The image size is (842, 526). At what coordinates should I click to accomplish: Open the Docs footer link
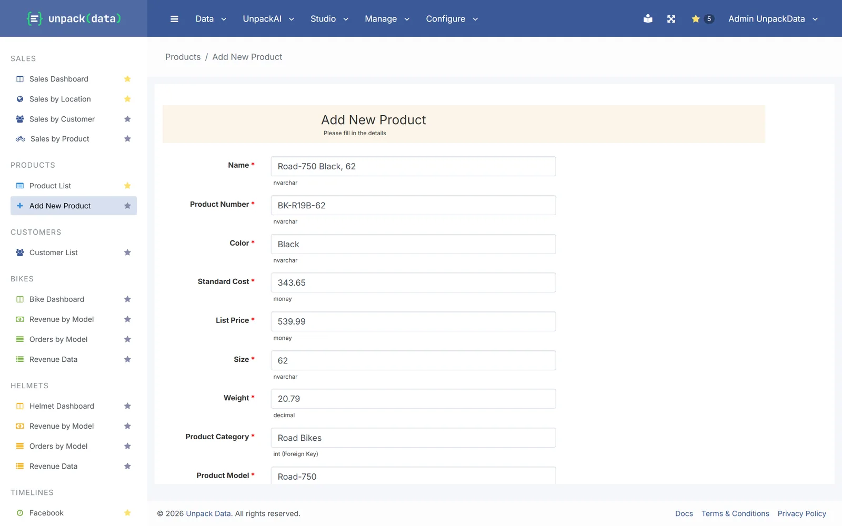click(x=684, y=513)
